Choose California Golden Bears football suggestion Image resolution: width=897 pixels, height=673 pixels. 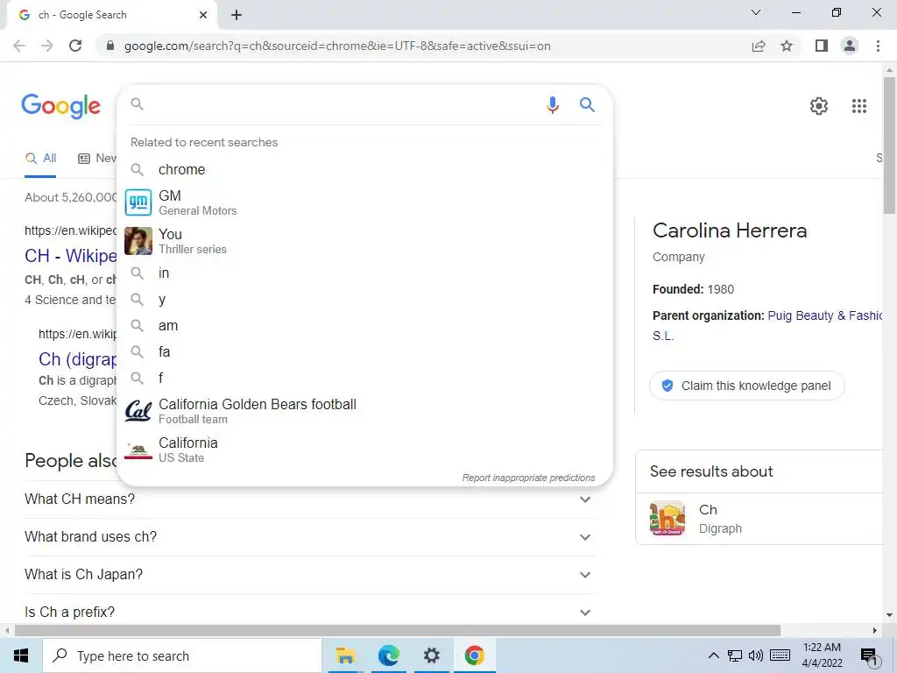pos(364,411)
